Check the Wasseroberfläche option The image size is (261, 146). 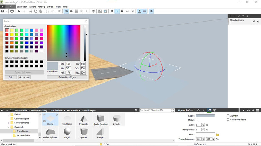point(228,120)
